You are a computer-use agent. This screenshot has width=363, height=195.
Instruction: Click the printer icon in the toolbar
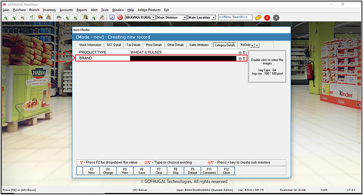[x=59, y=17]
